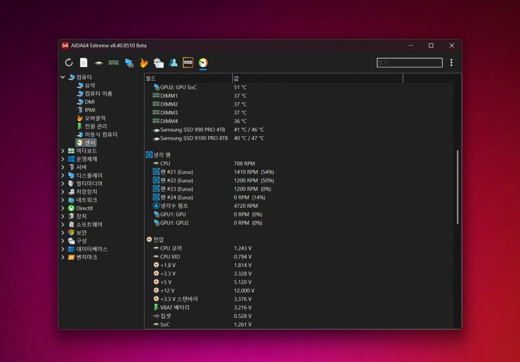Toggle the OSD panel button
The height and width of the screenshot is (362, 520).
188,62
